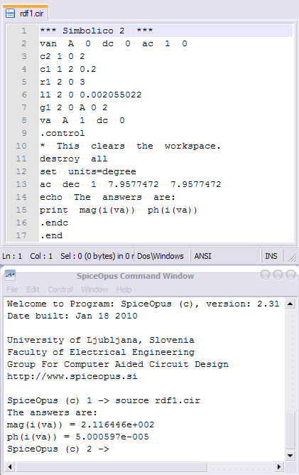299x475 pixels.
Task: Click the 'Welcome to Program: SpiceOpus' output line
Action: [143, 304]
